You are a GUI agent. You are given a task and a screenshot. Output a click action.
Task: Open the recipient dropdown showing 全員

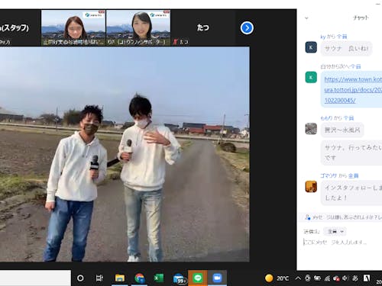coord(335,231)
